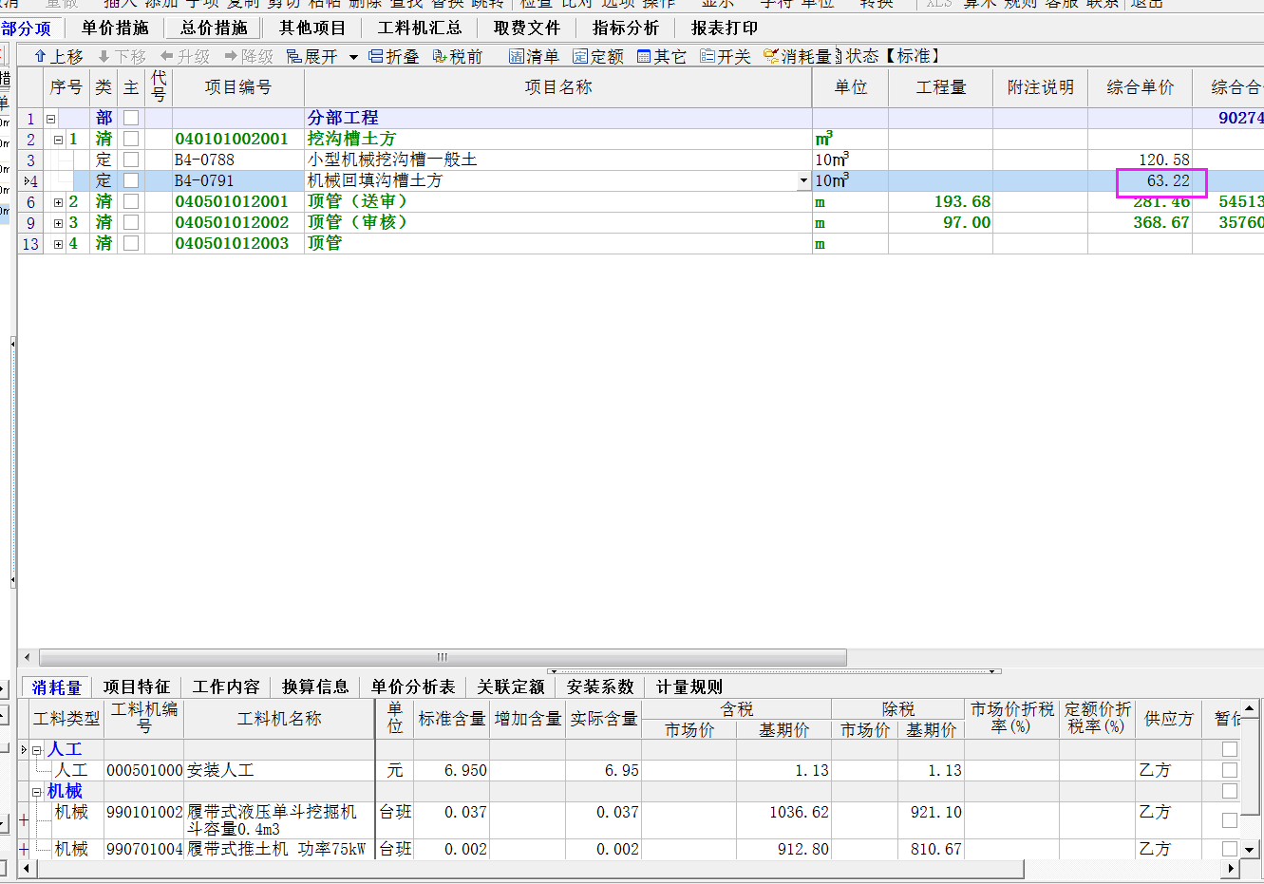Open the 工作内容 bottom tab

click(x=226, y=687)
